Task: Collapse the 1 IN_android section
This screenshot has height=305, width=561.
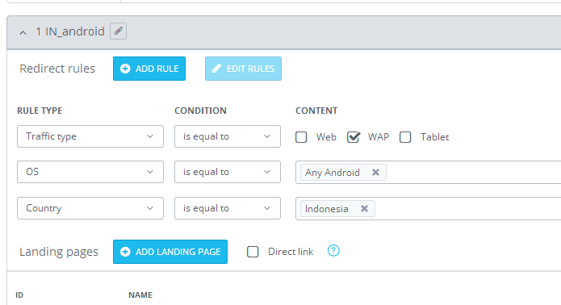Action: click(x=23, y=33)
